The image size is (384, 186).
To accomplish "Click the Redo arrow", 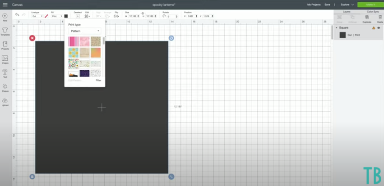I will (x=23, y=15).
